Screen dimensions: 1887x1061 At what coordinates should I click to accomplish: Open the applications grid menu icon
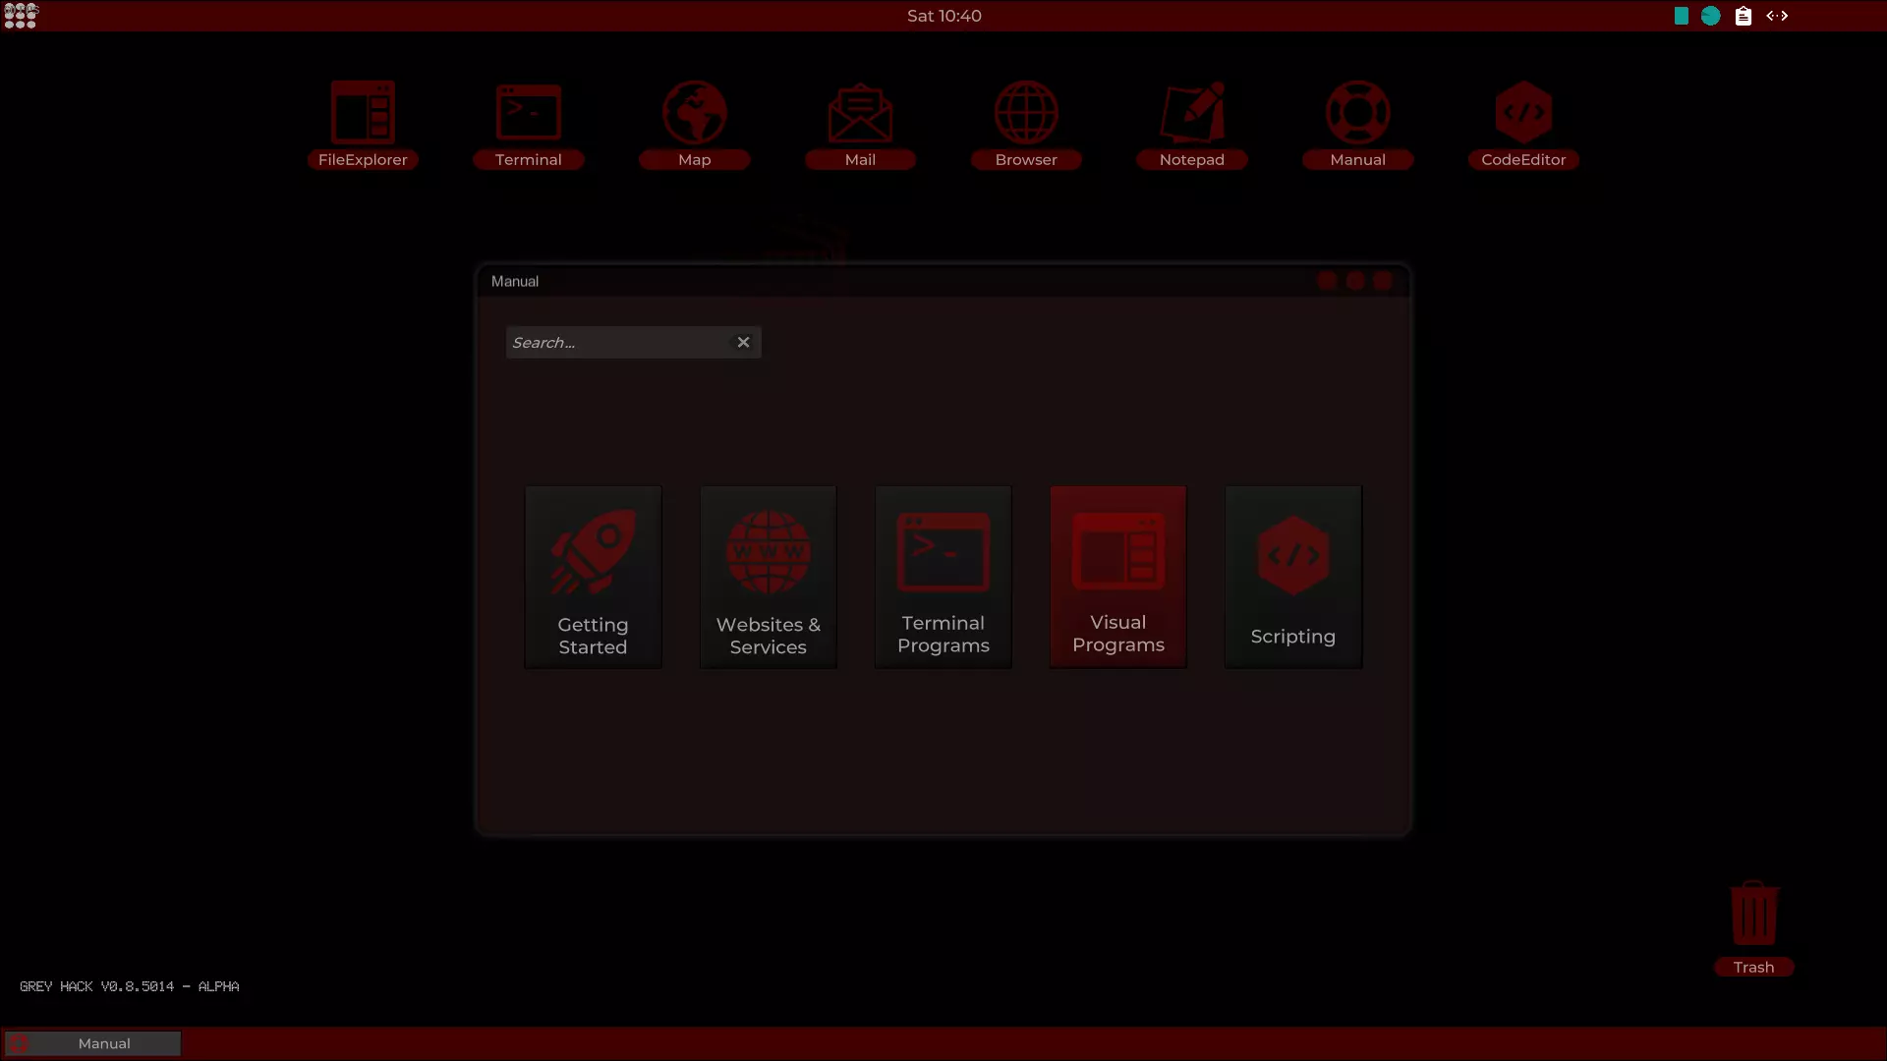pos(21,16)
